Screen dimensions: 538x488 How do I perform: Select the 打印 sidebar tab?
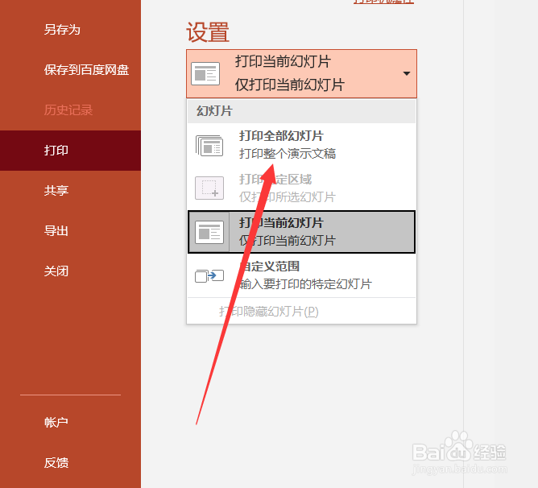(x=70, y=151)
